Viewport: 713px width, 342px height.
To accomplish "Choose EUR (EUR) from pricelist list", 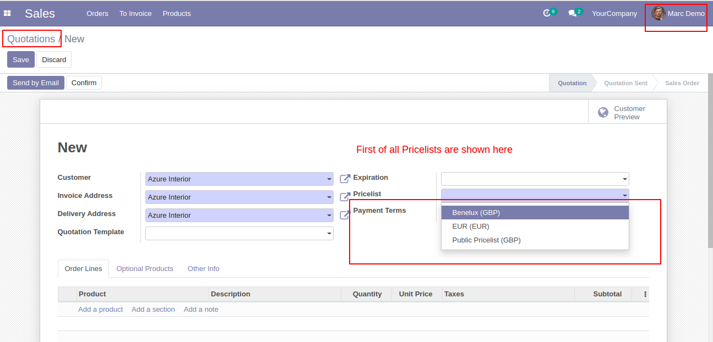I will click(535, 226).
